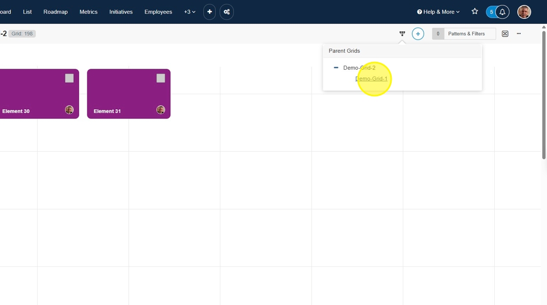Open the settings gears icon
The height and width of the screenshot is (305, 547).
pyautogui.click(x=227, y=12)
